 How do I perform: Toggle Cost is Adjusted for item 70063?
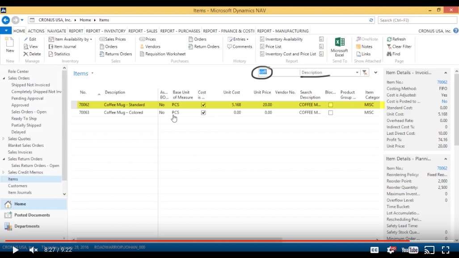pos(203,112)
